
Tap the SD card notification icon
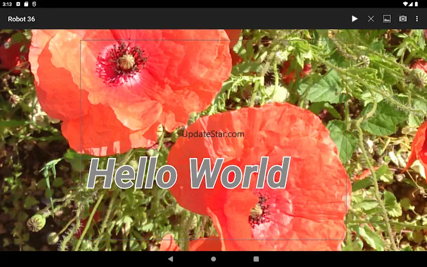point(26,4)
